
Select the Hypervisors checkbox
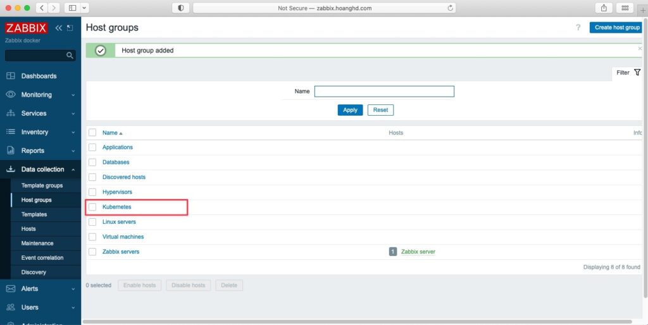pos(92,192)
